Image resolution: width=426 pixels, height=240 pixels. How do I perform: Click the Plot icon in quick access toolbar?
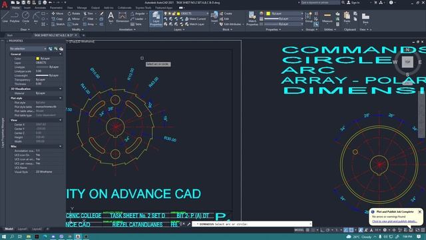45,3
